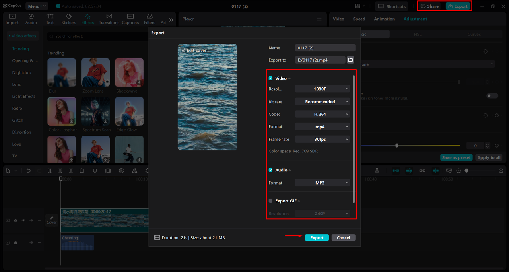Show more media tabs with double-chevron

pos(171,20)
